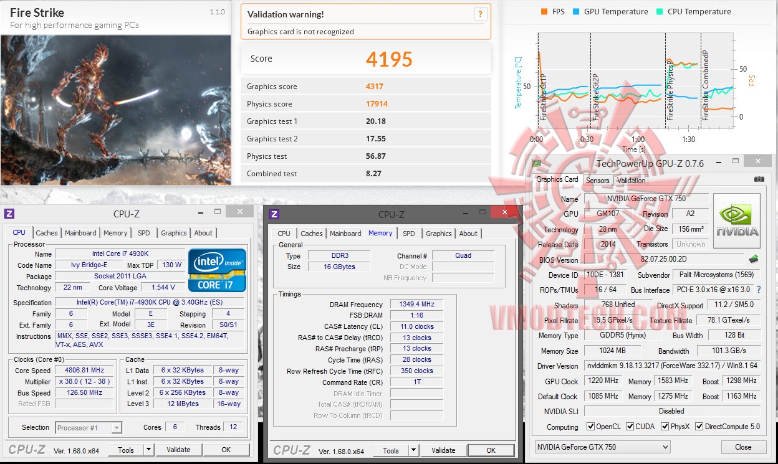Open the Tools dropdown arrow in the CPU-Z memory window
Screen dimensions: 778x464
pyautogui.click(x=413, y=450)
